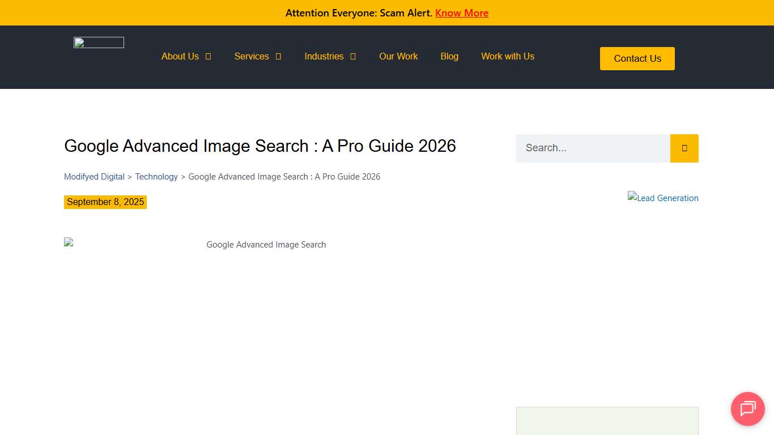Viewport: 774px width, 435px height.
Task: Open the Lead Generation sidebar image link
Action: point(663,198)
